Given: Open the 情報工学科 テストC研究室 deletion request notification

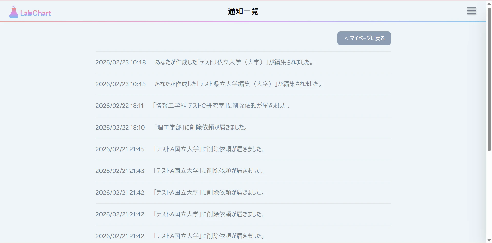Looking at the screenshot, I should click(x=221, y=106).
